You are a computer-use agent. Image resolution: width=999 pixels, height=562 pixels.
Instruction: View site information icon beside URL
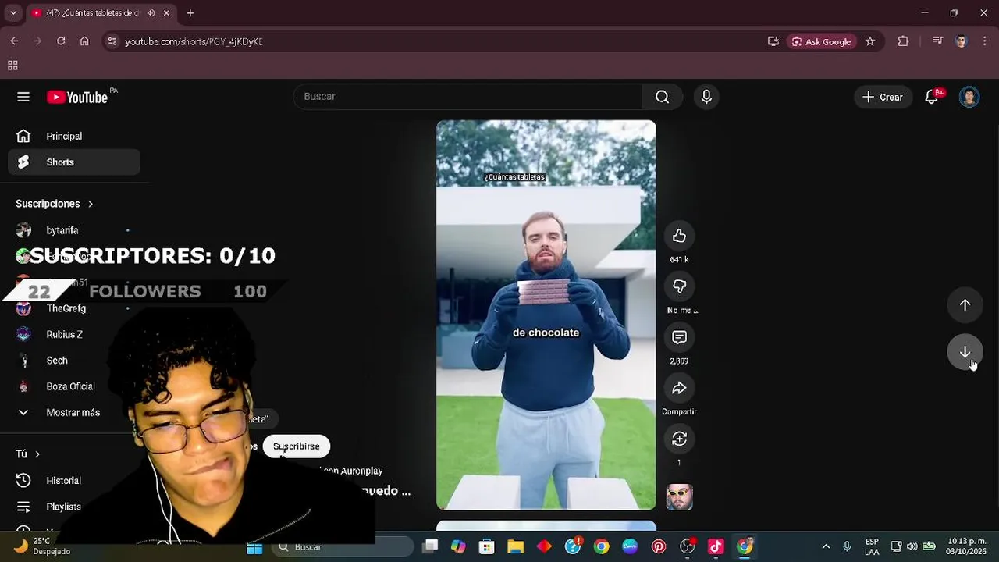pyautogui.click(x=112, y=41)
